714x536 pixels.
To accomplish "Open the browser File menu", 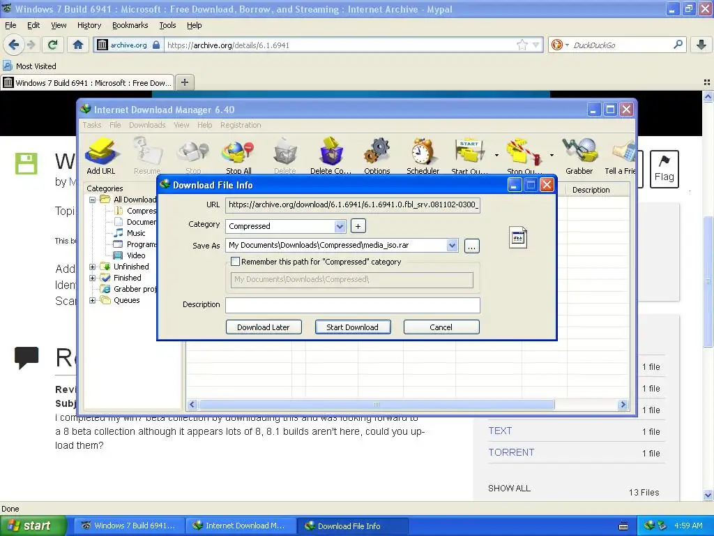I will [10, 25].
